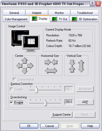Click the TV Out tab's monitor icon
This screenshot has width=102, height=131.
point(54,19)
